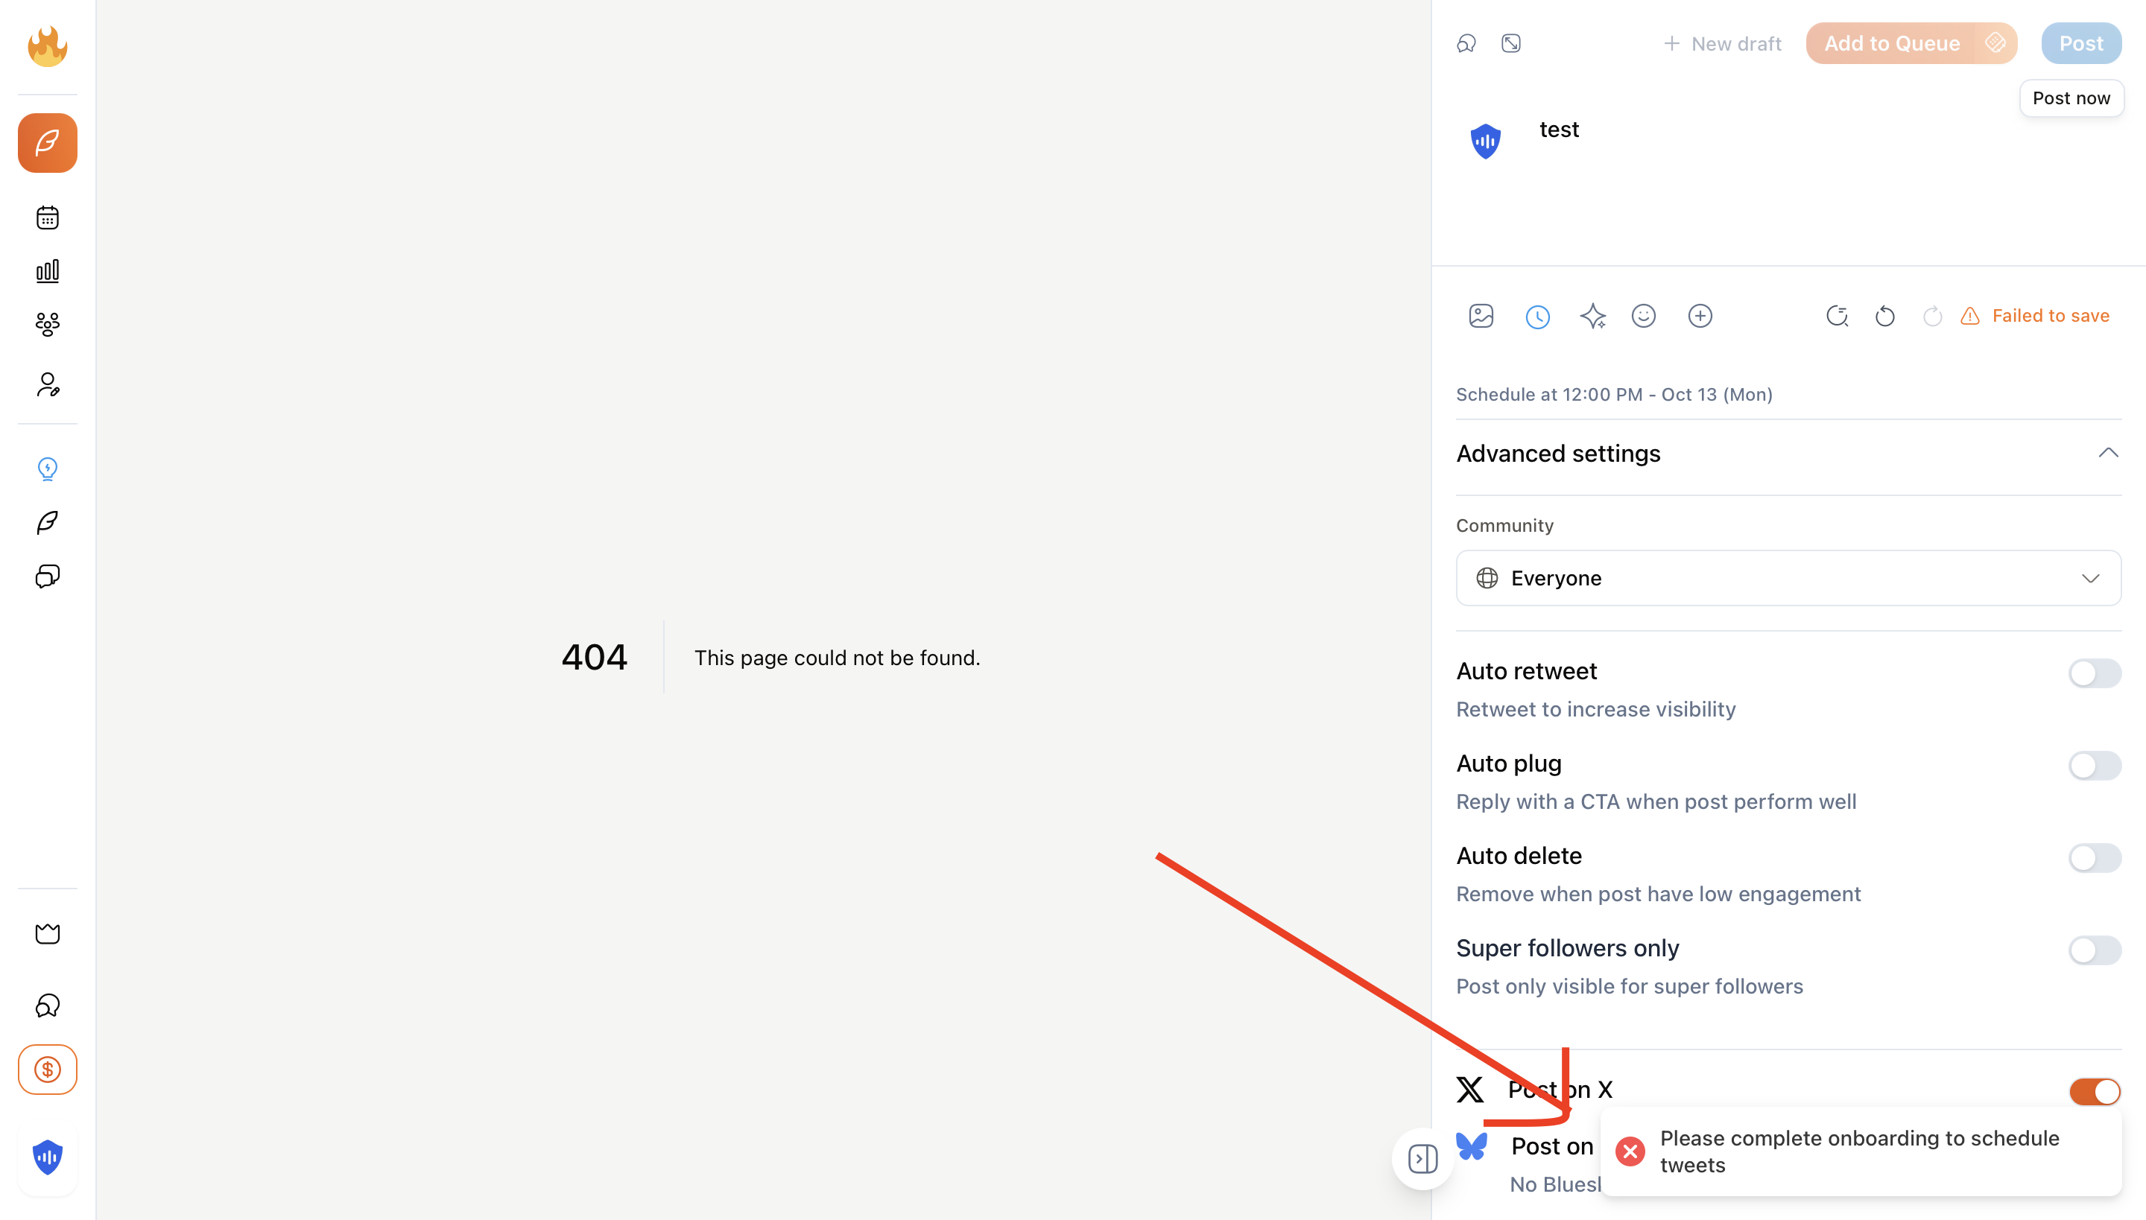
Task: Open the Community Everyone dropdown
Action: 1787,578
